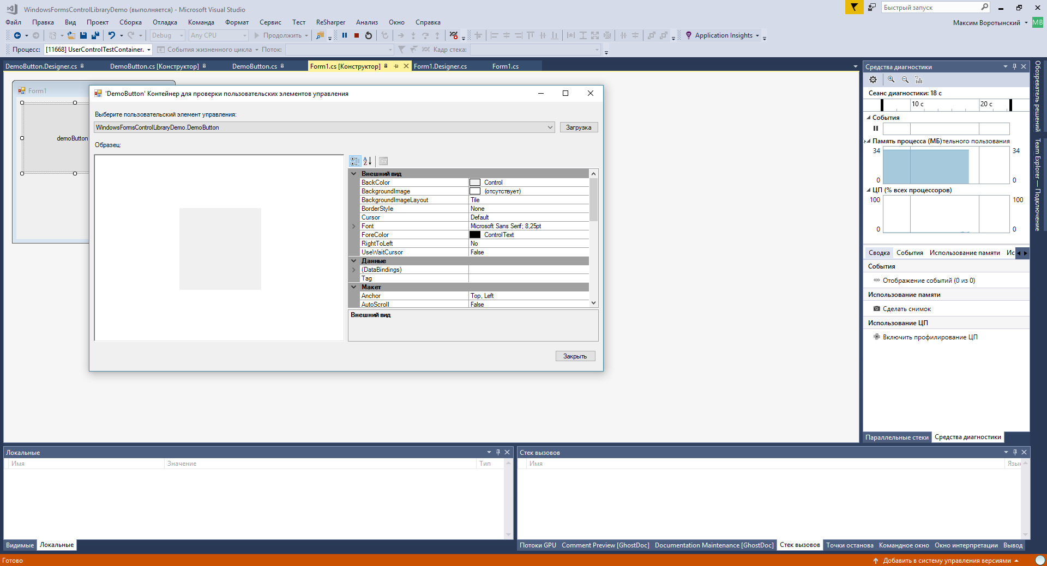Click the Quick Launch search magnifier icon
The image size is (1047, 566).
(984, 7)
